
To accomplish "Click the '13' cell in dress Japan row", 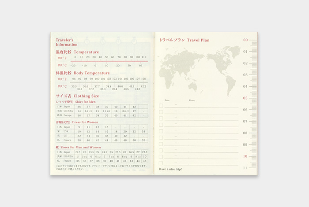I will coord(98,127).
